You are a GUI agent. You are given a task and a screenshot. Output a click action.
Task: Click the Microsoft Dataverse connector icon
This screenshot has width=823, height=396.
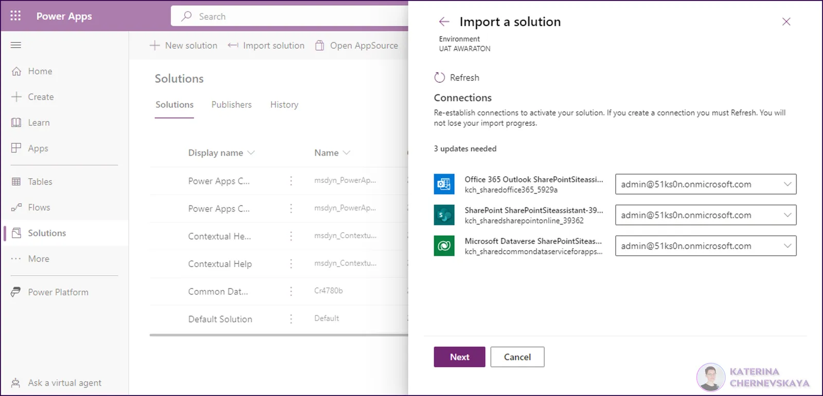point(444,246)
